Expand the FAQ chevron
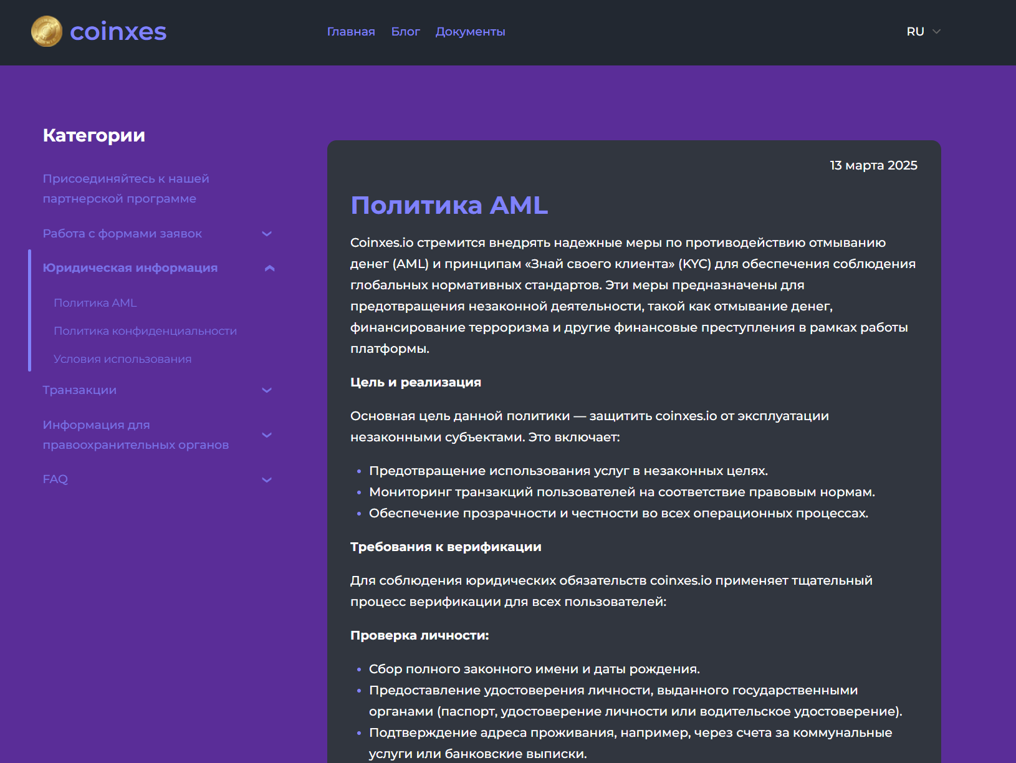 [x=267, y=480]
